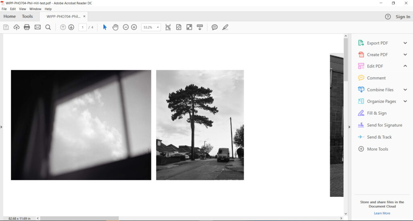The height and width of the screenshot is (221, 413).
Task: Zoom out with minus icon
Action: click(x=126, y=27)
